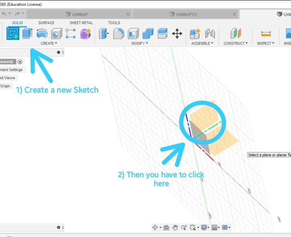
Task: Open Display Settings monitor icon
Action: [x=204, y=227]
